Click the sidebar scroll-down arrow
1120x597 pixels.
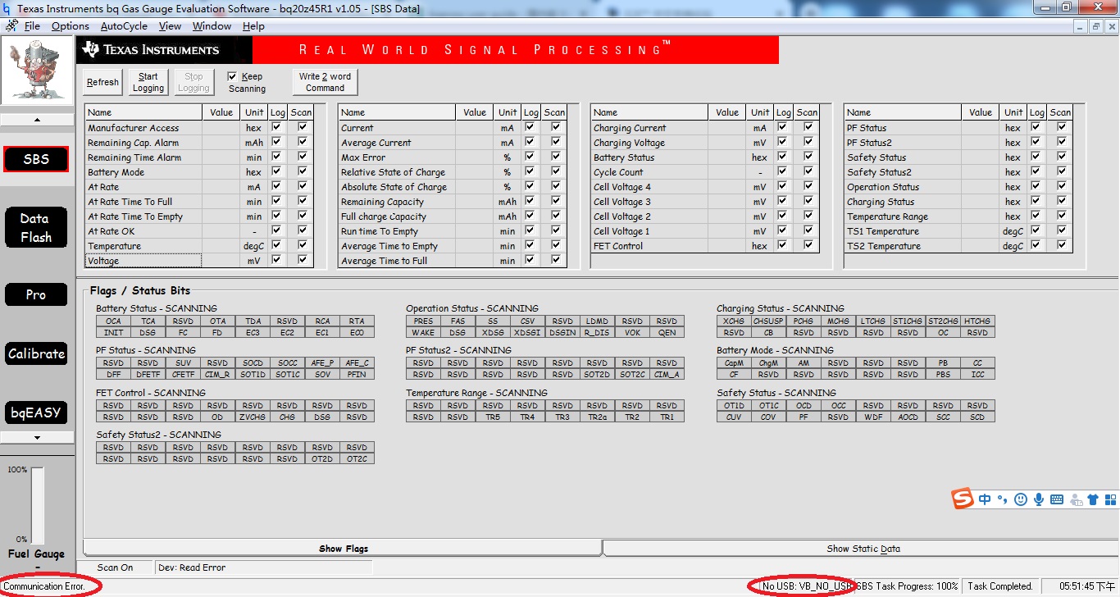point(37,437)
